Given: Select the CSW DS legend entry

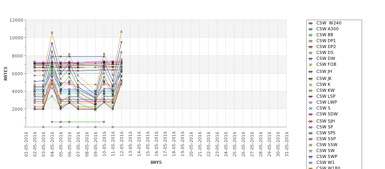Looking at the screenshot, I should point(325,52).
